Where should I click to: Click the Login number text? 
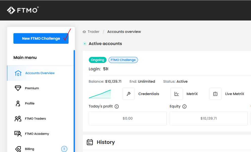point(106,69)
